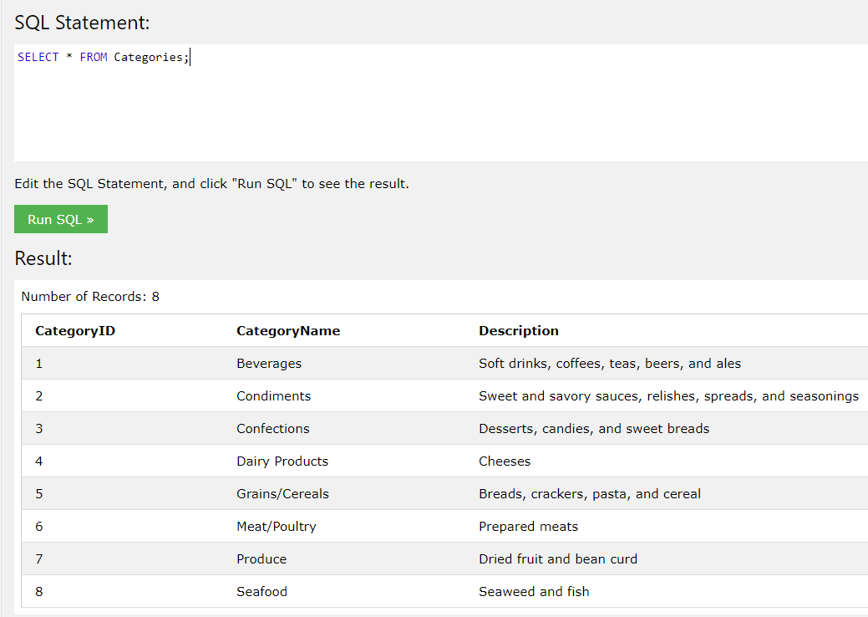Click the 'Desserts, candies, and sweet breads' cell
Image resolution: width=868 pixels, height=617 pixels.
[x=594, y=429]
